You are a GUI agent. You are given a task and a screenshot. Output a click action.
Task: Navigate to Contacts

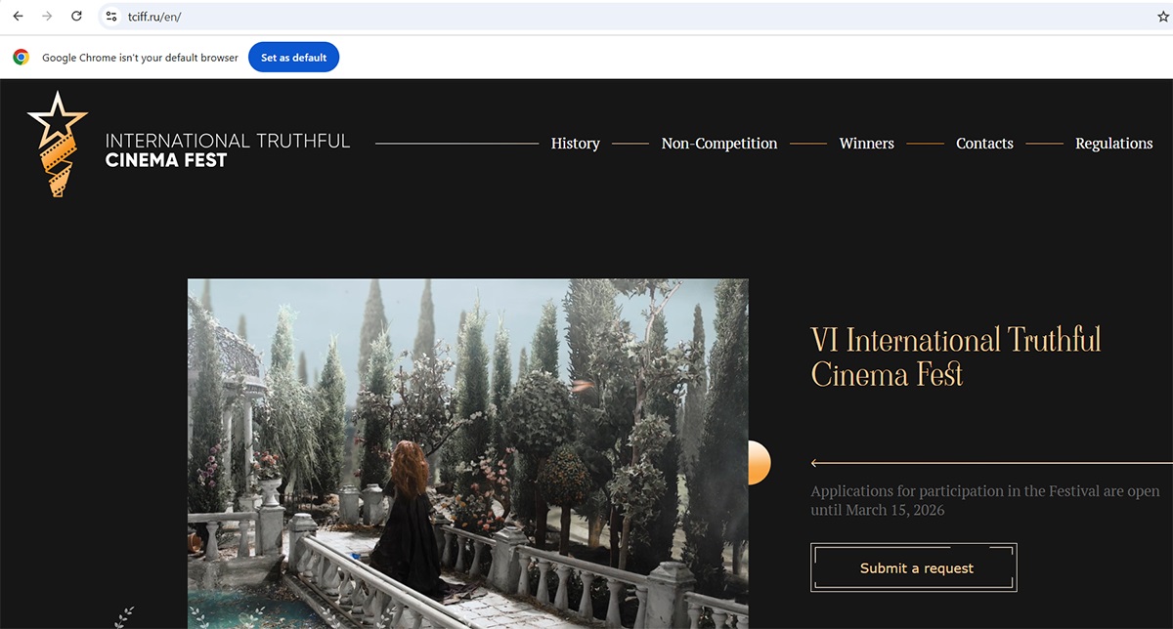coord(984,144)
